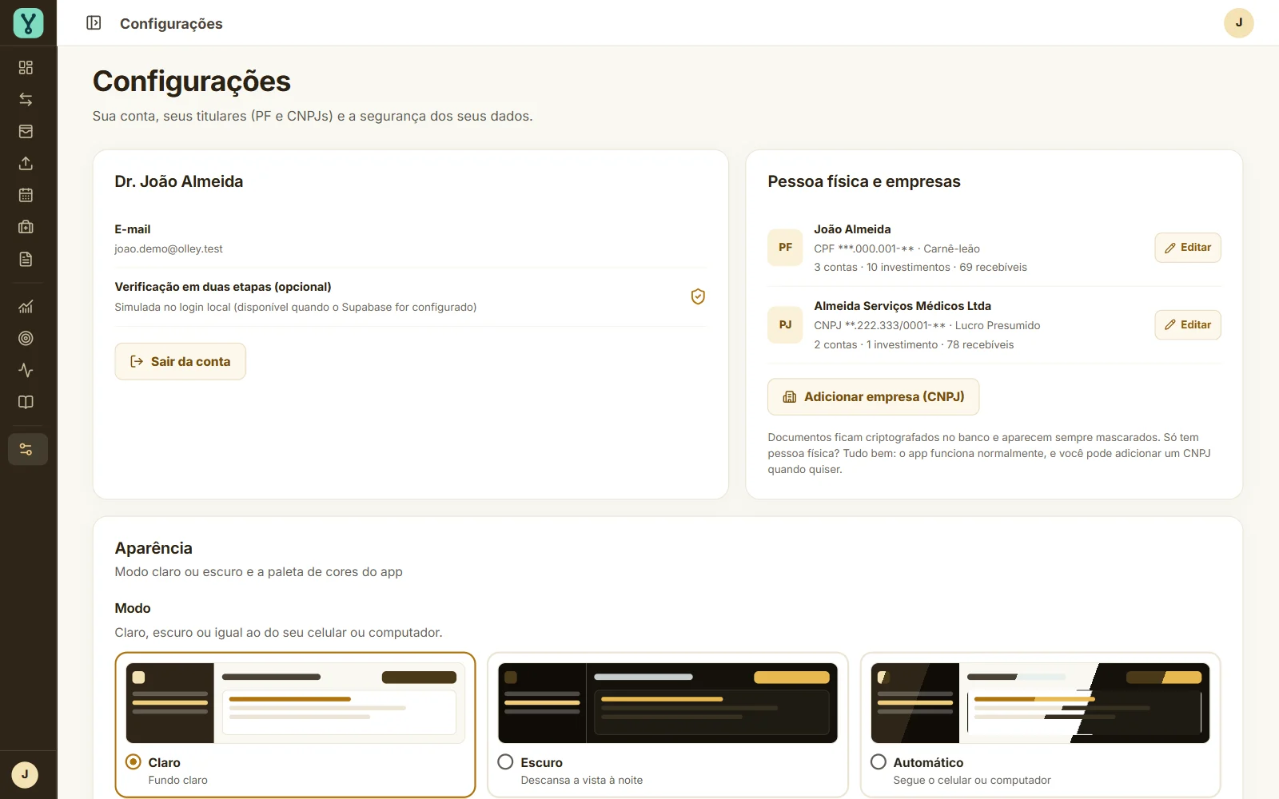Click the two-step verification shield icon
Screen dimensions: 1279x799
coord(698,296)
